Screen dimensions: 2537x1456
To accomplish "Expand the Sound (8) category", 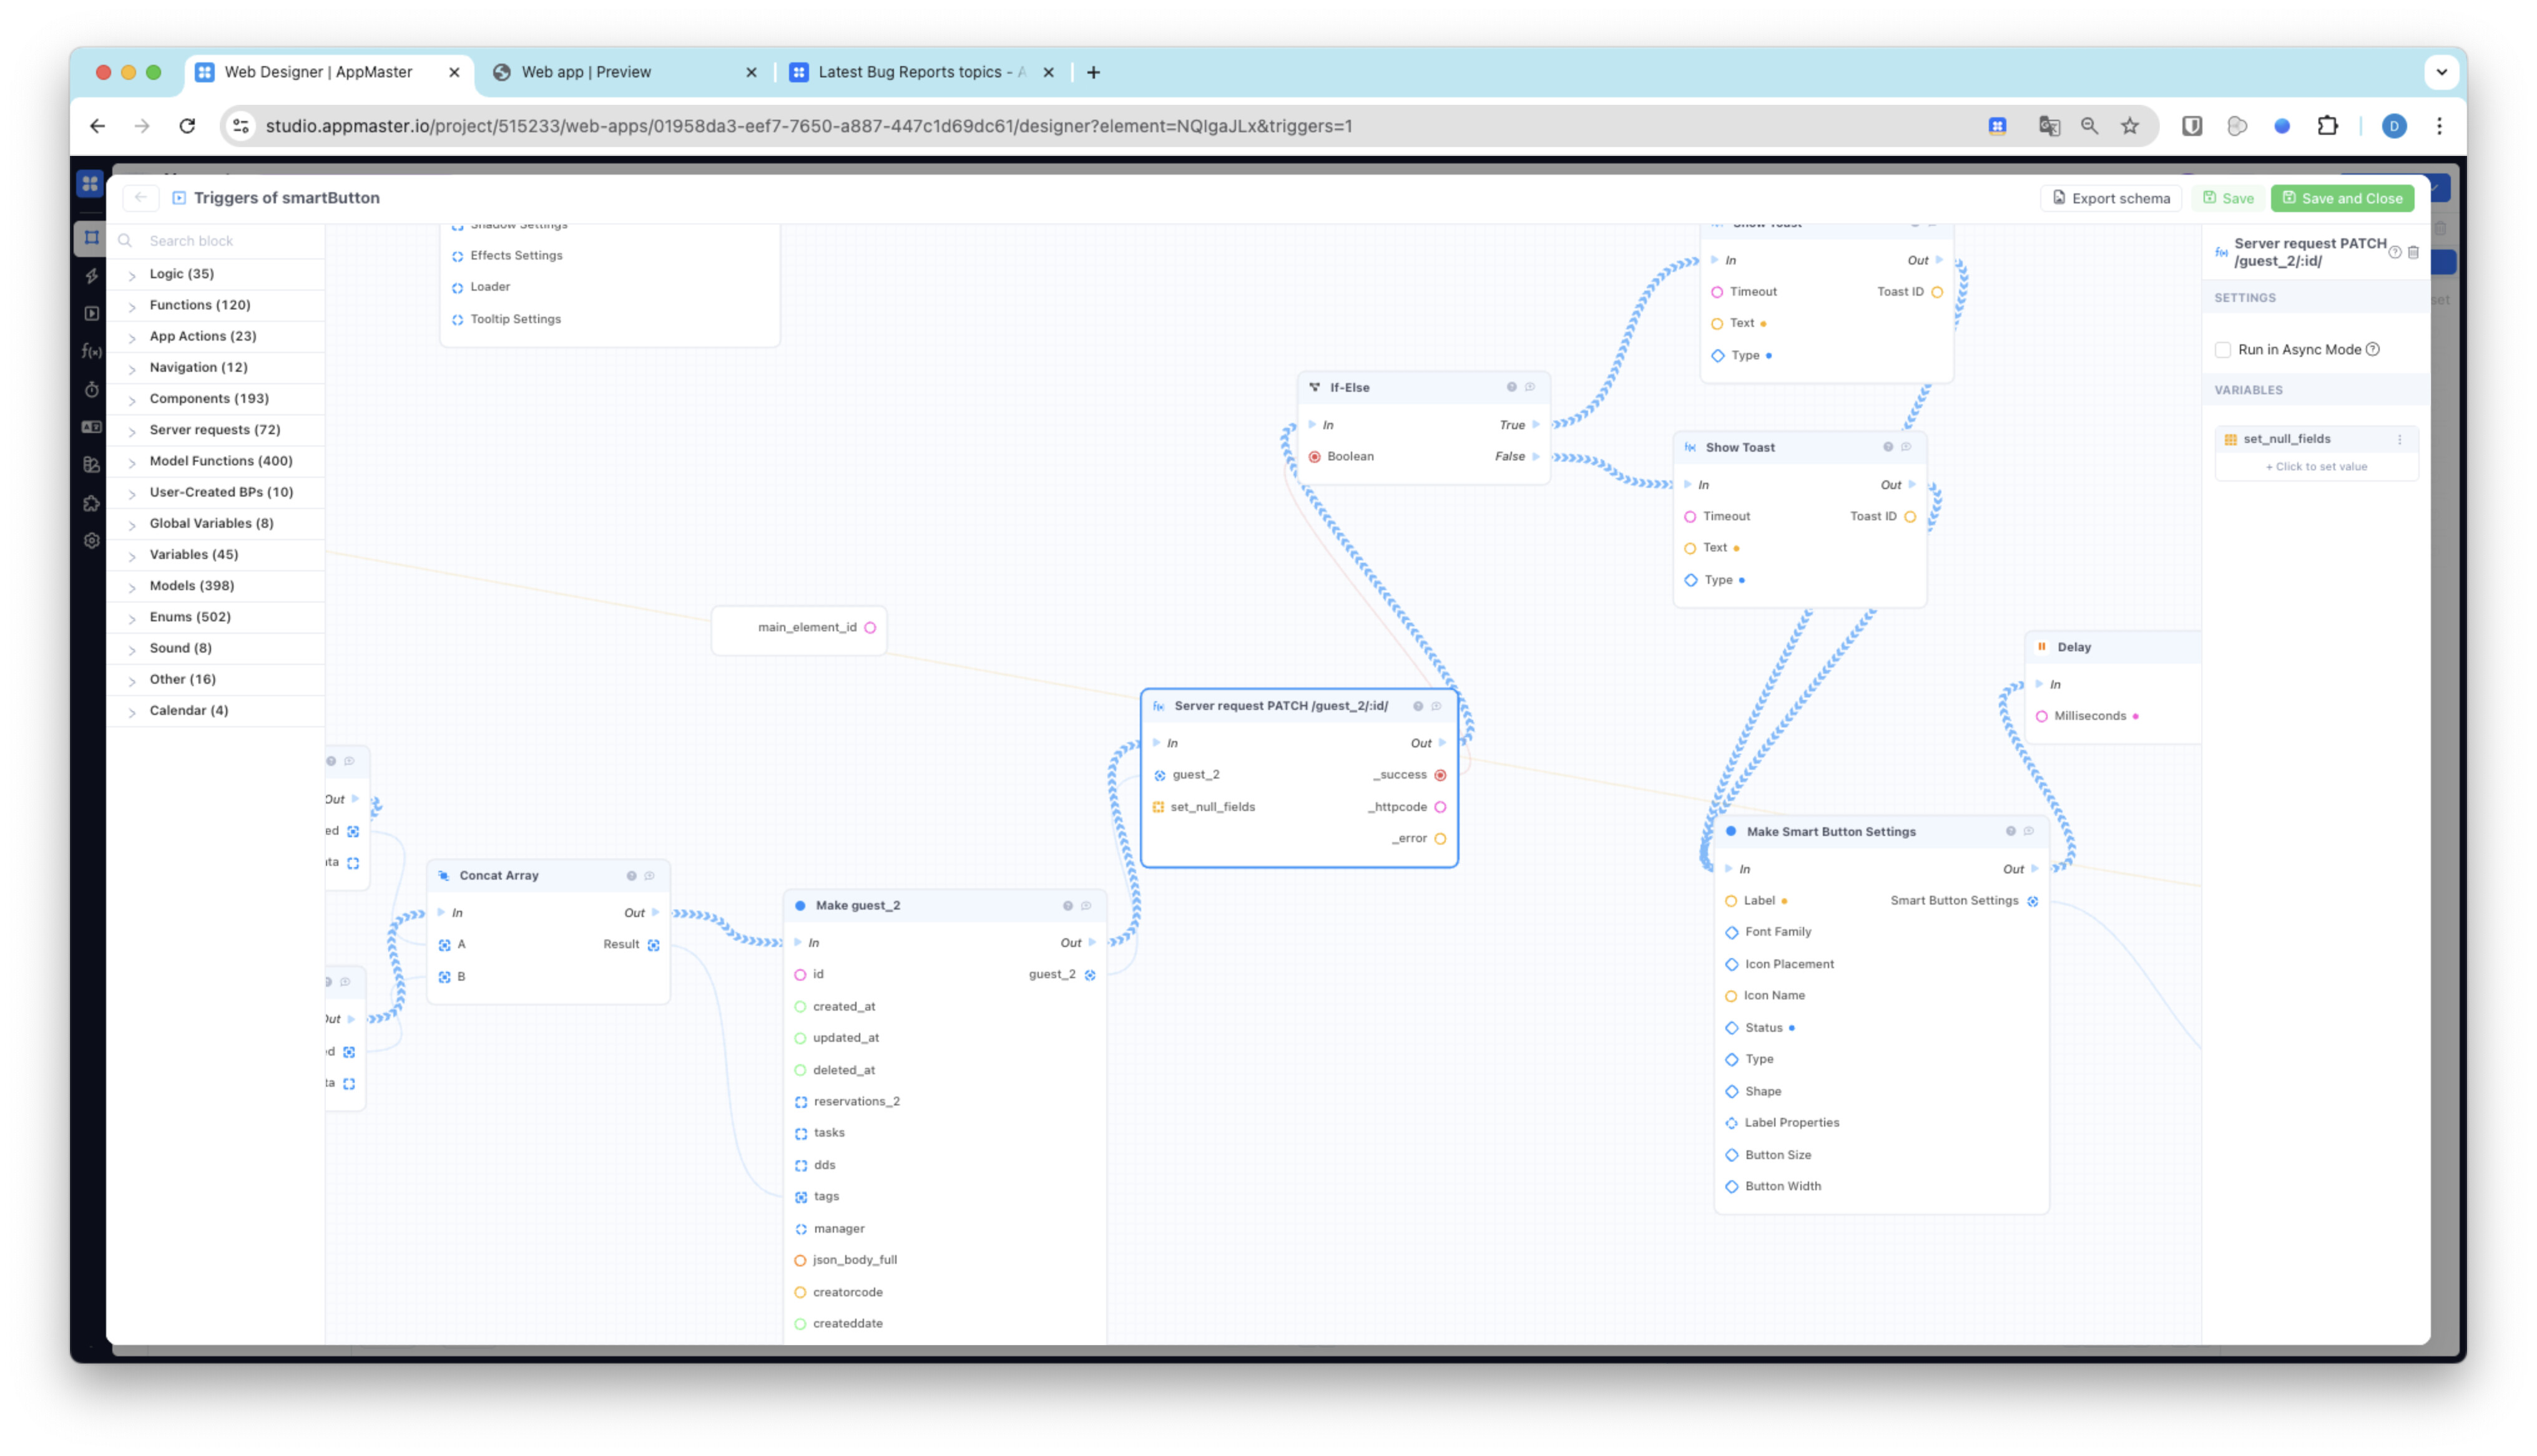I will 215,648.
